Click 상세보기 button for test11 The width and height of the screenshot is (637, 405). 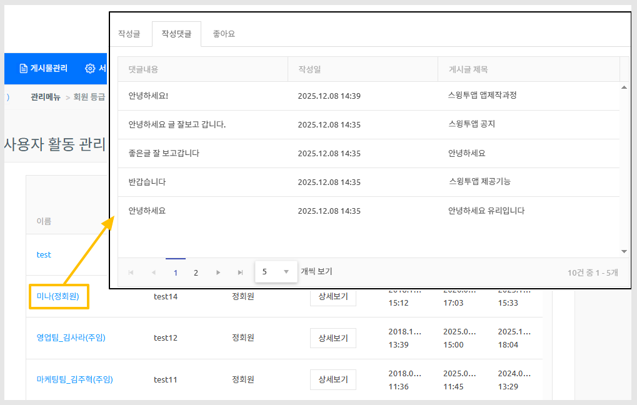pyautogui.click(x=333, y=379)
